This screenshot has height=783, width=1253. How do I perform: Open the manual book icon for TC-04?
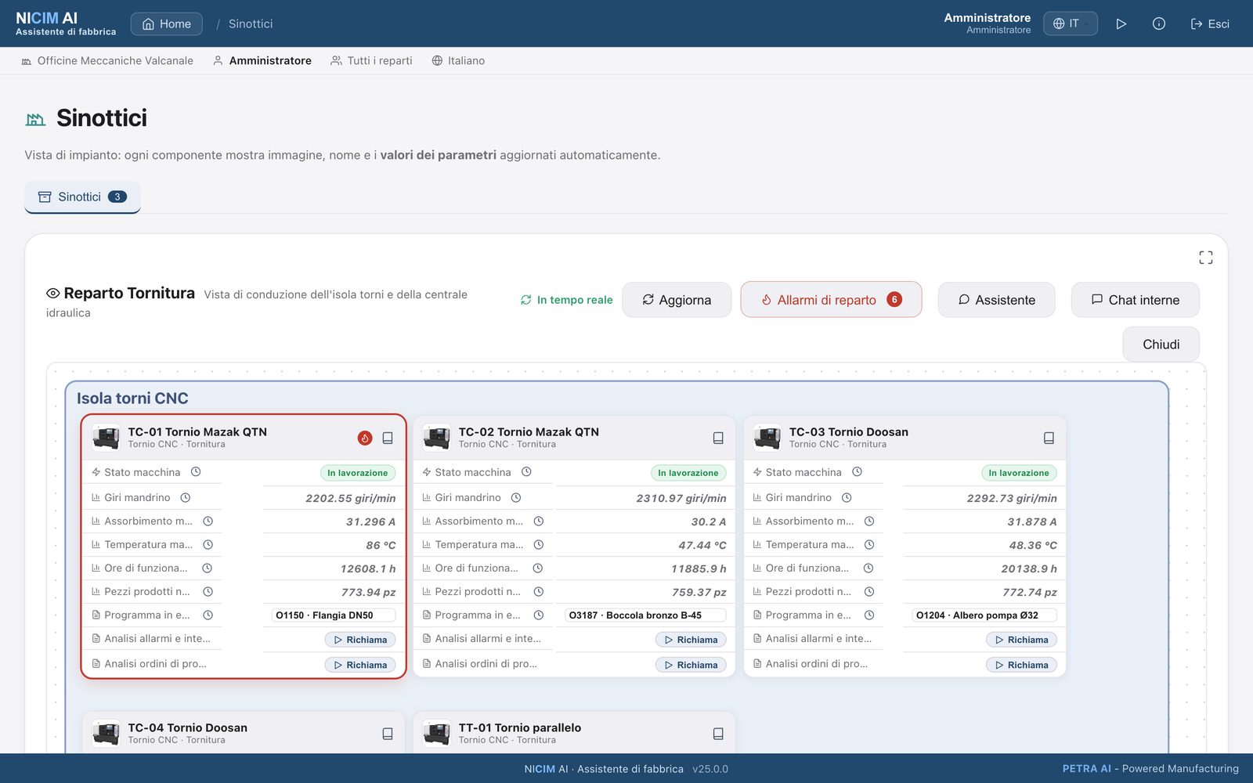tap(388, 734)
